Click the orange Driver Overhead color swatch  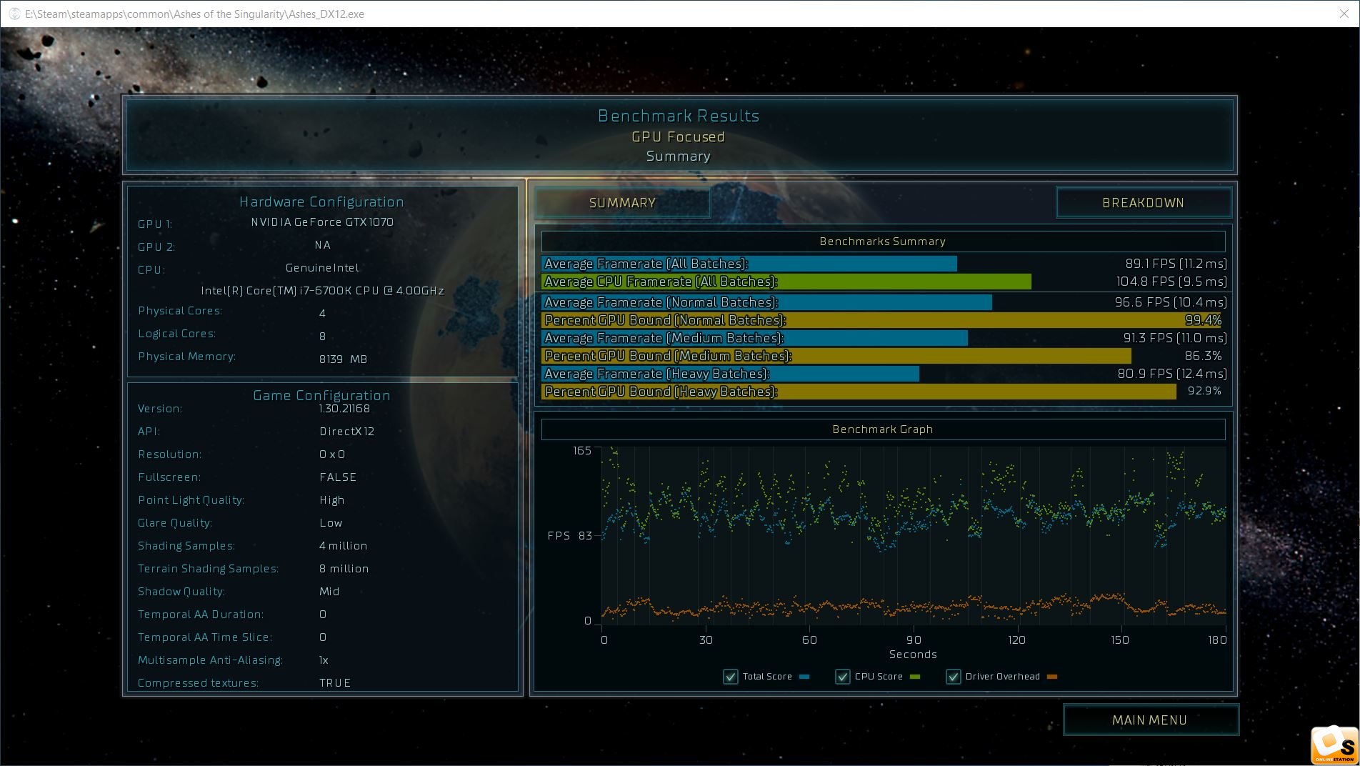pyautogui.click(x=1051, y=677)
